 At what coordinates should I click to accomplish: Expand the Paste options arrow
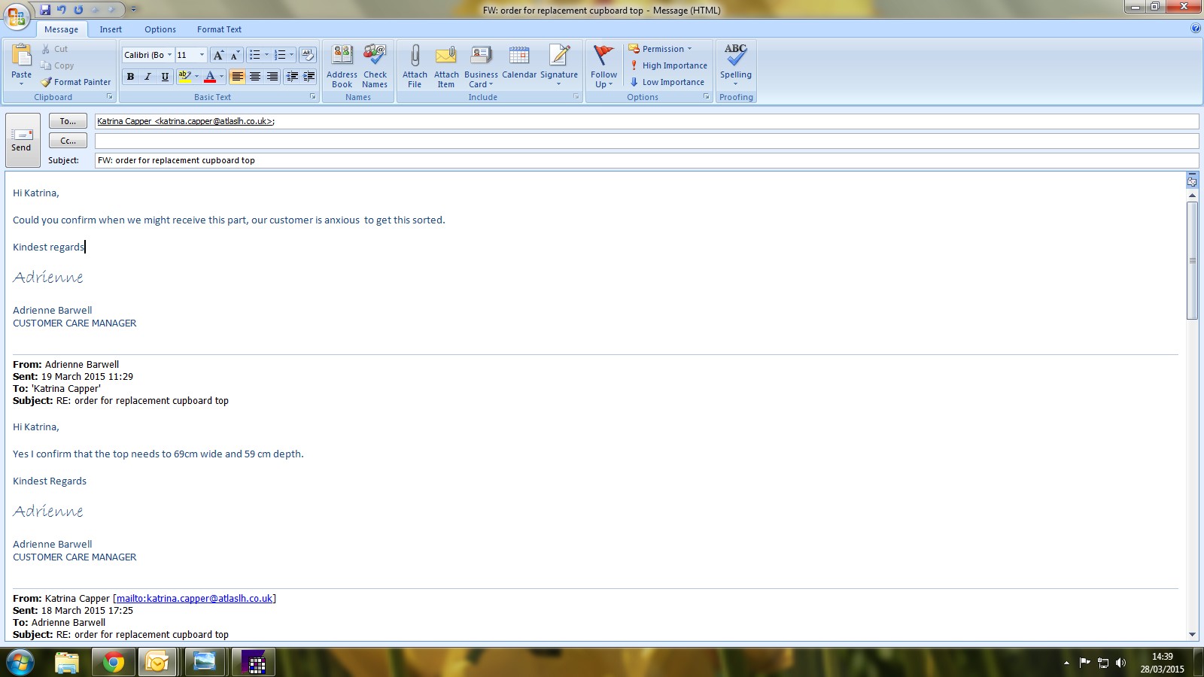click(x=22, y=83)
